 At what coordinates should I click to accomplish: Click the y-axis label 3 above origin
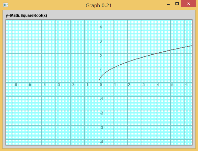101,41
